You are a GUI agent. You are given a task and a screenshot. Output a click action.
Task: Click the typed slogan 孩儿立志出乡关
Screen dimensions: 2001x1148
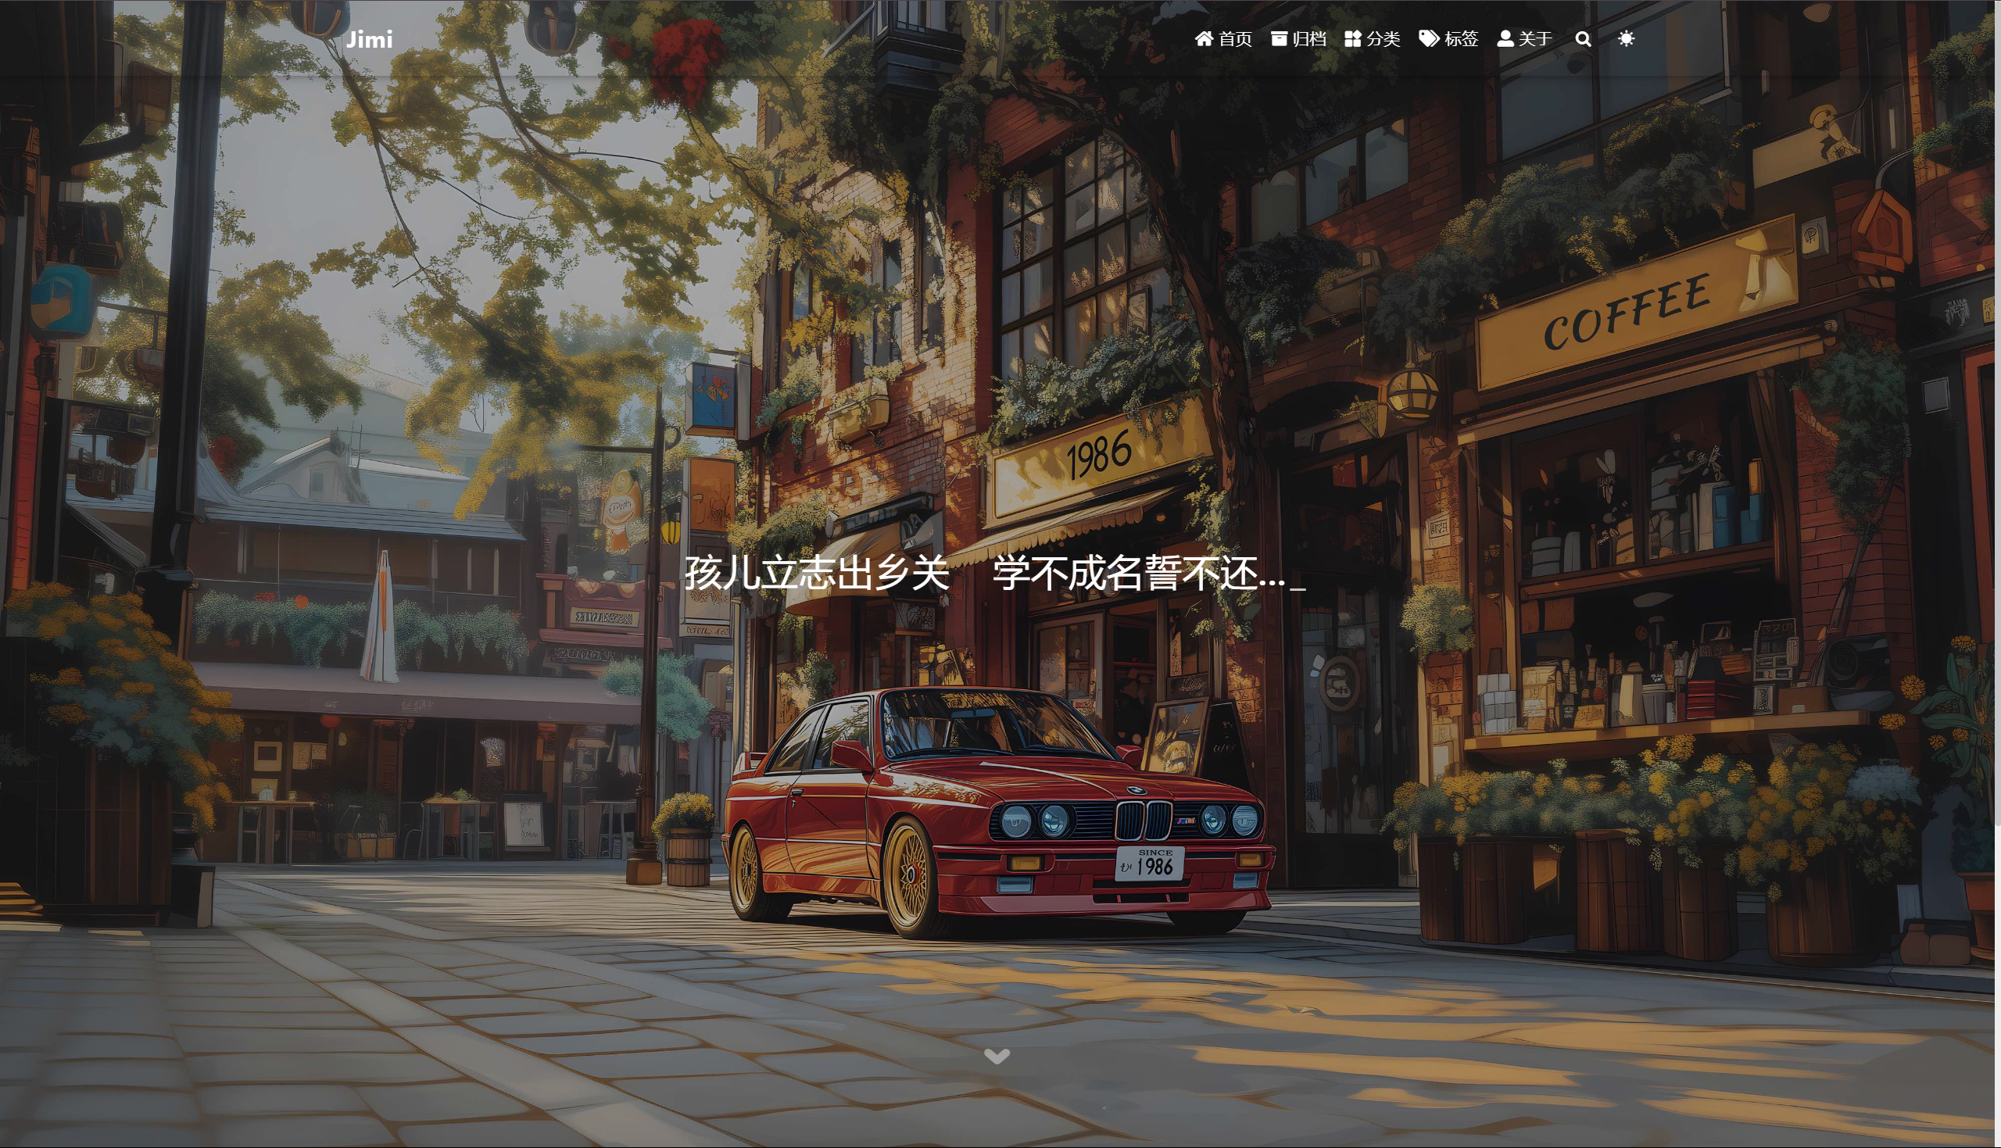(x=816, y=573)
